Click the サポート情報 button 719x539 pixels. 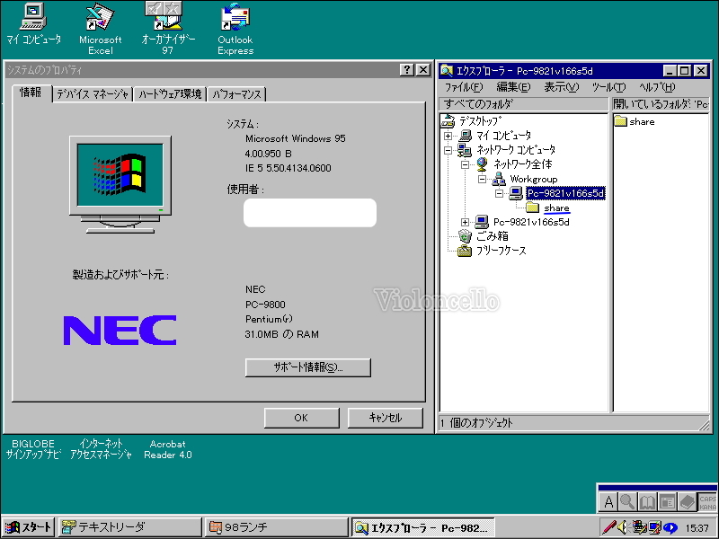coord(306,367)
